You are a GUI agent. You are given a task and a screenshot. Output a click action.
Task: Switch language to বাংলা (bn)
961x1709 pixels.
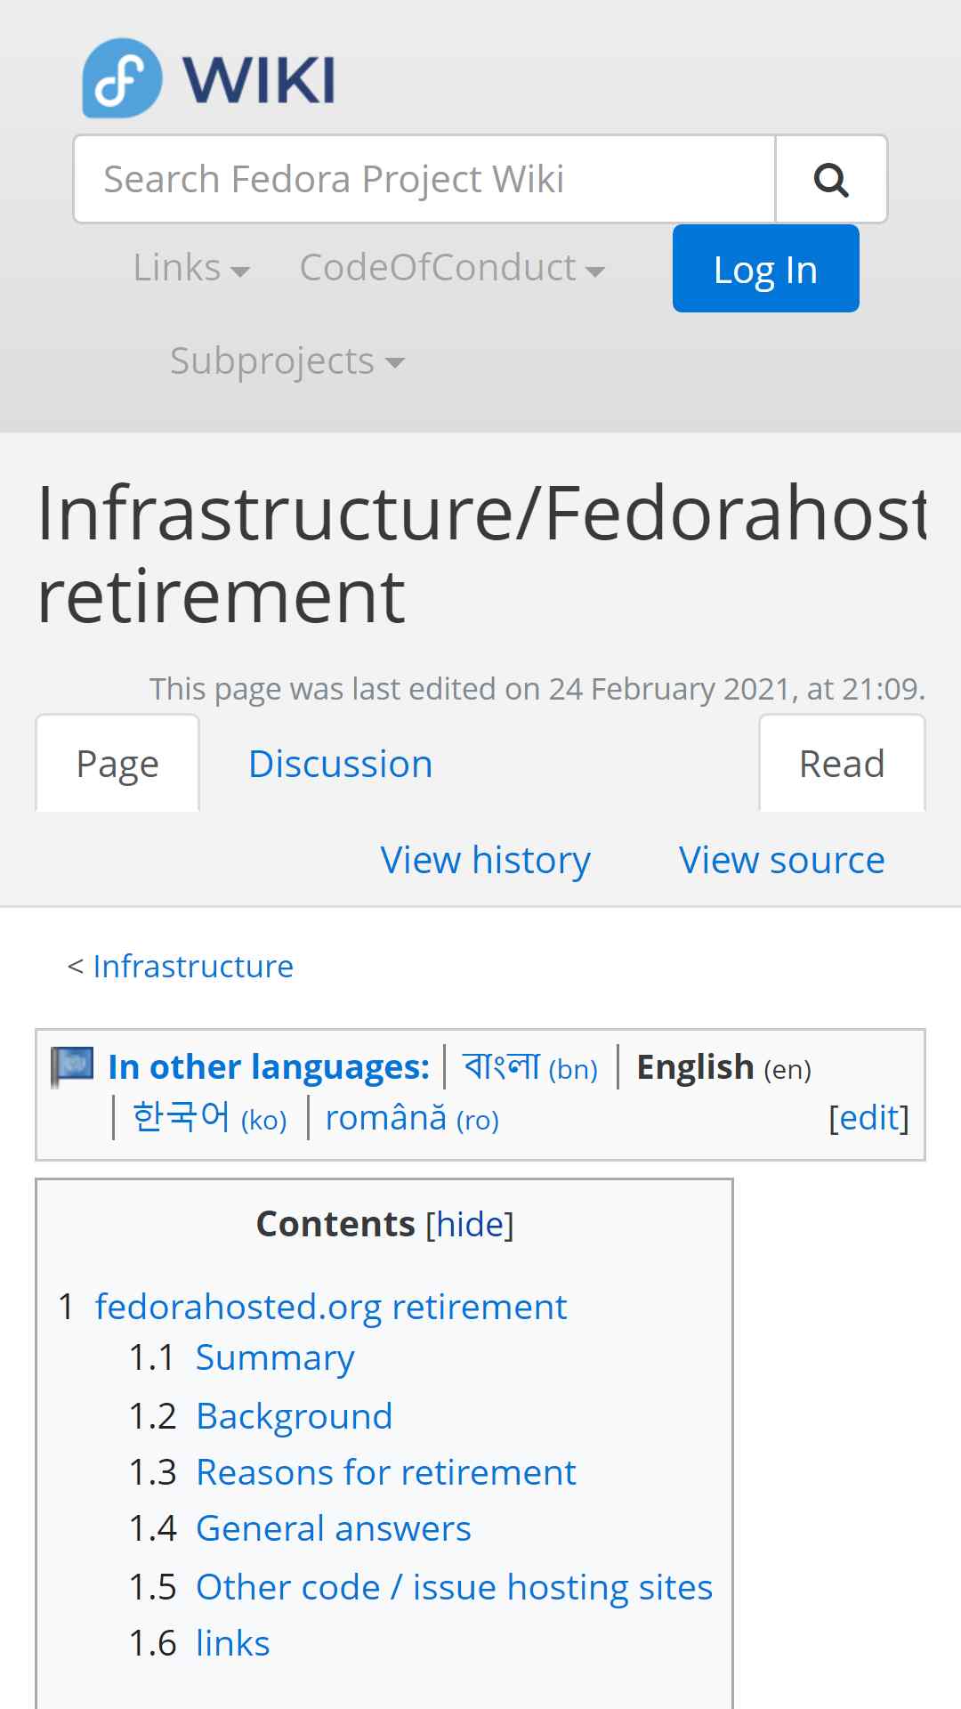pyautogui.click(x=530, y=1066)
